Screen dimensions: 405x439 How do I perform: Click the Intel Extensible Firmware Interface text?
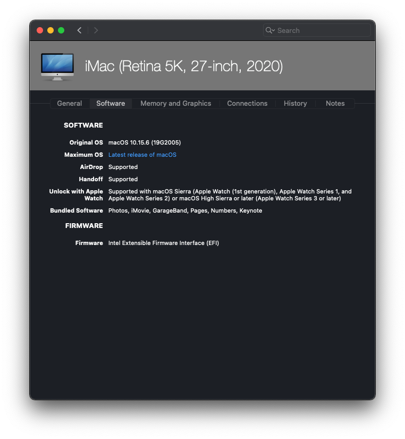click(163, 243)
